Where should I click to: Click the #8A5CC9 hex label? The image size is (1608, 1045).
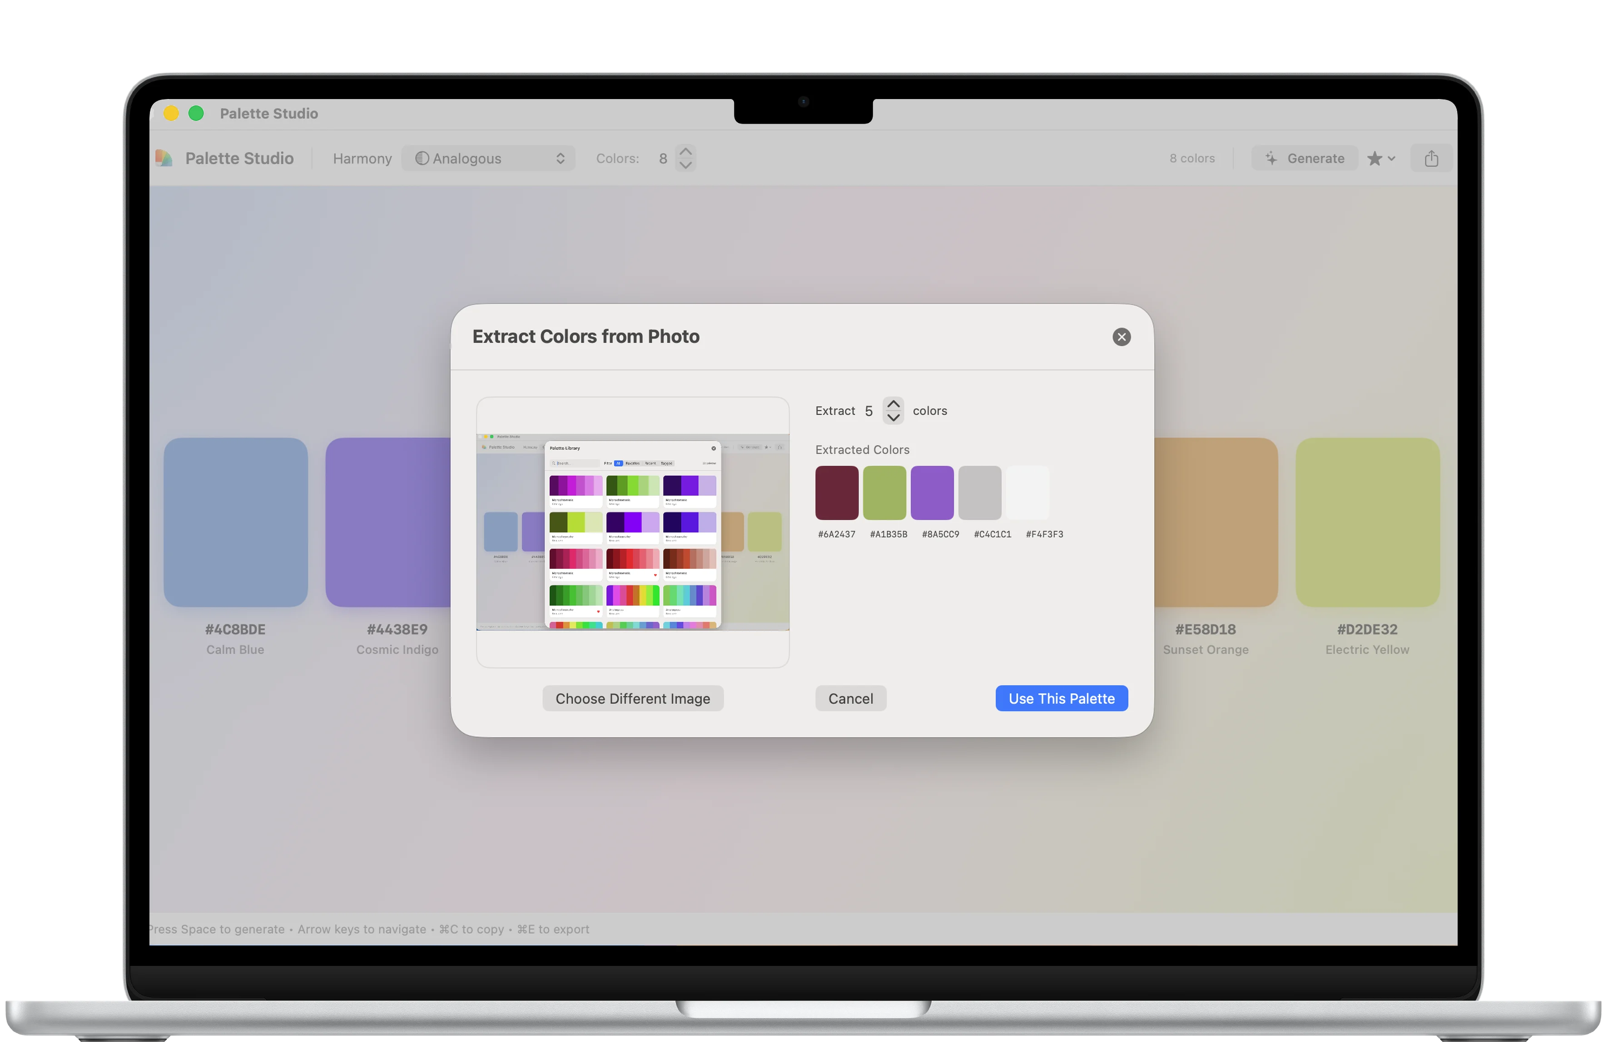tap(940, 534)
